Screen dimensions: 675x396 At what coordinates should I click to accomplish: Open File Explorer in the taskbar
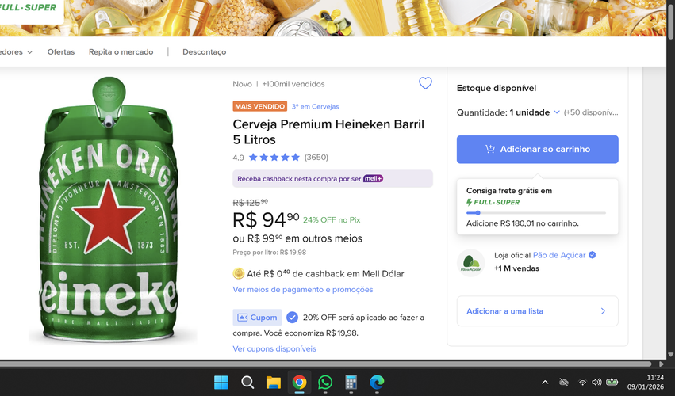(274, 382)
